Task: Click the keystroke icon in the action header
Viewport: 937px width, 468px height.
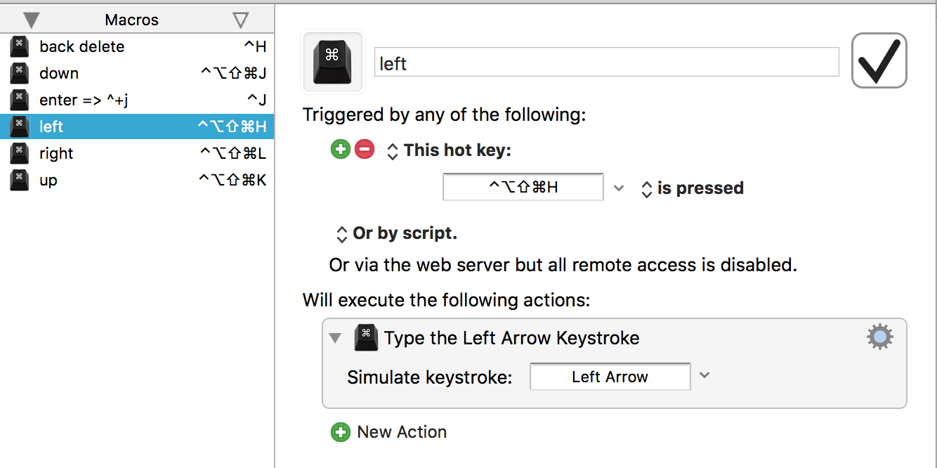Action: tap(365, 337)
